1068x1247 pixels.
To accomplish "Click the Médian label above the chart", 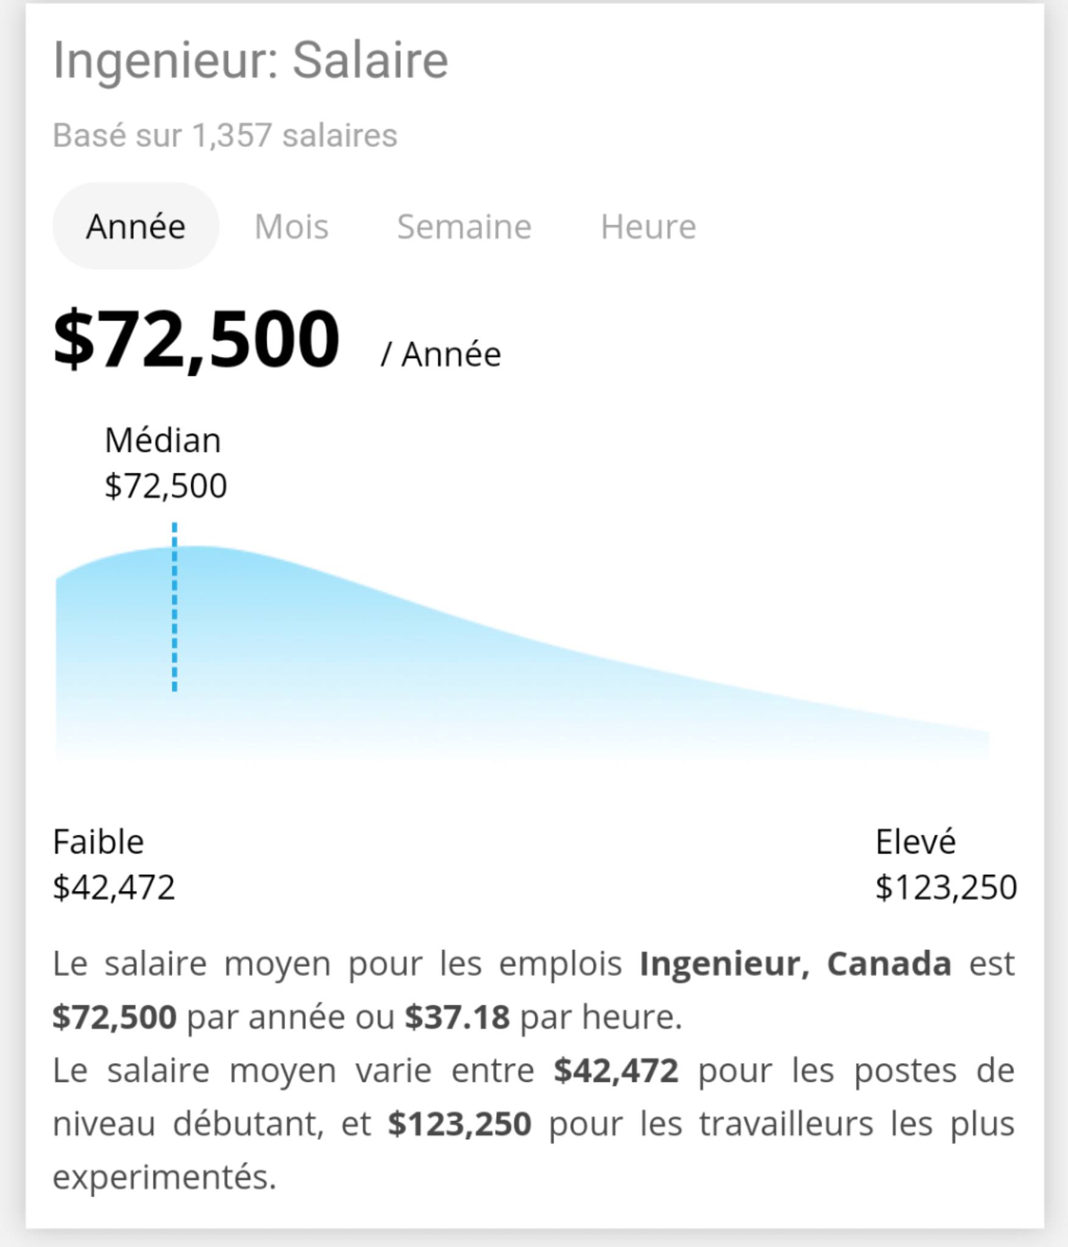I will (163, 440).
